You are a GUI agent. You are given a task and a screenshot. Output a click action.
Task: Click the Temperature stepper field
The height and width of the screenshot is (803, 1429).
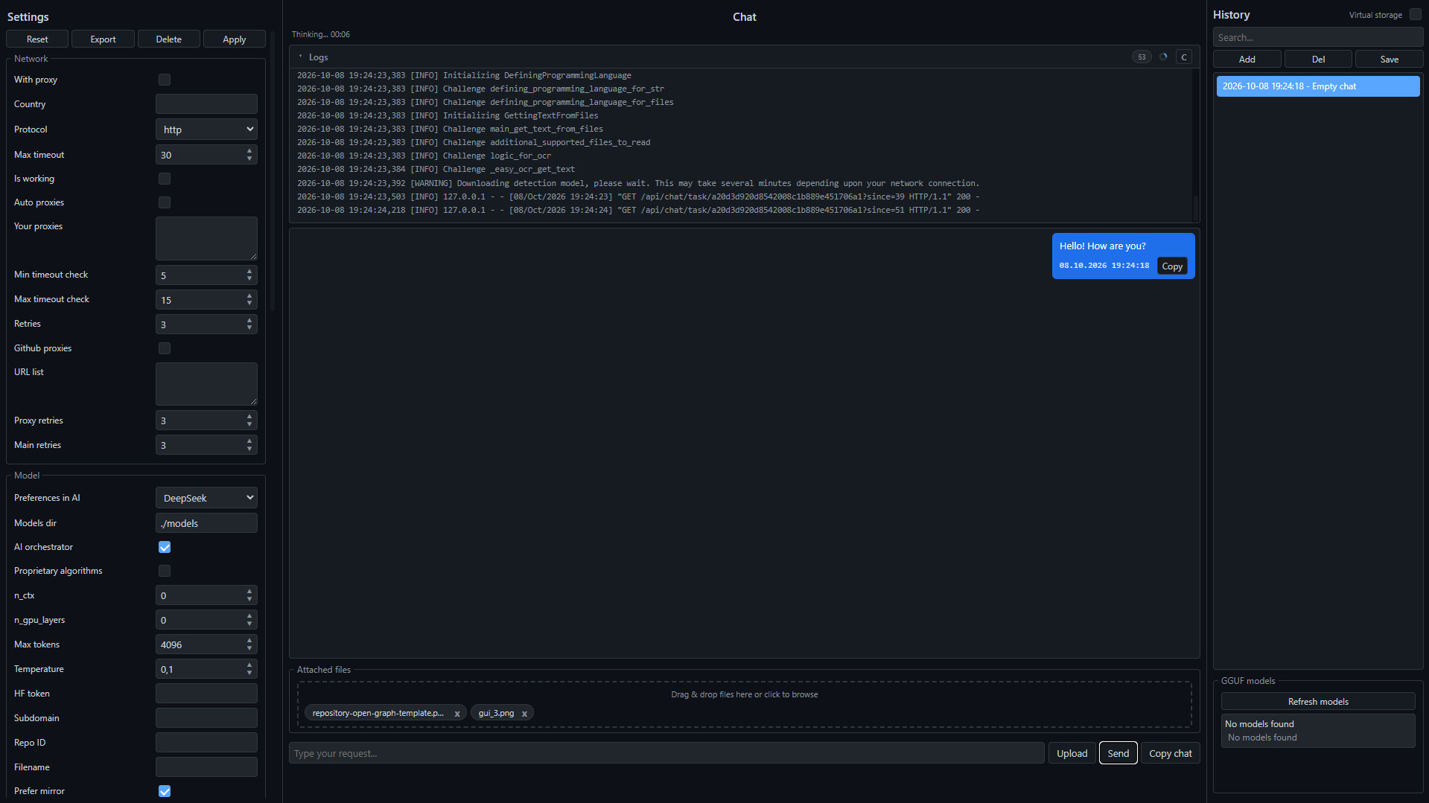click(x=206, y=669)
